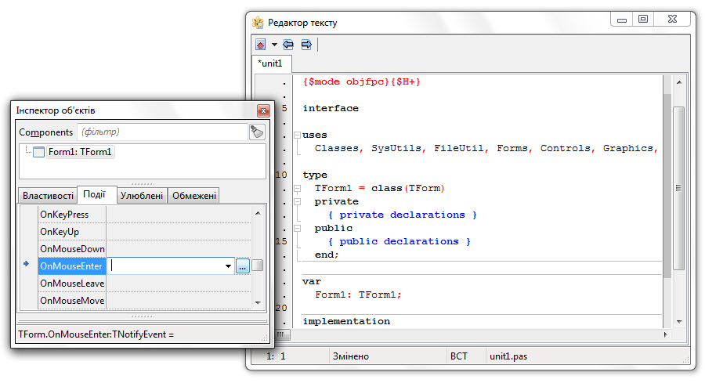Click the Form1: TForm1; variable declaration
705x383 pixels.
coord(358,295)
